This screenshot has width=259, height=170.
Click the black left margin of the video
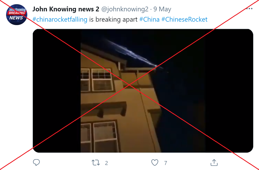(57, 91)
